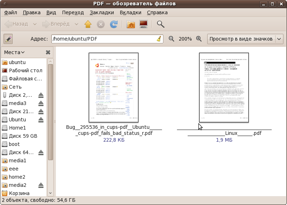
Task: Open the Закладки menu
Action: (x=101, y=12)
